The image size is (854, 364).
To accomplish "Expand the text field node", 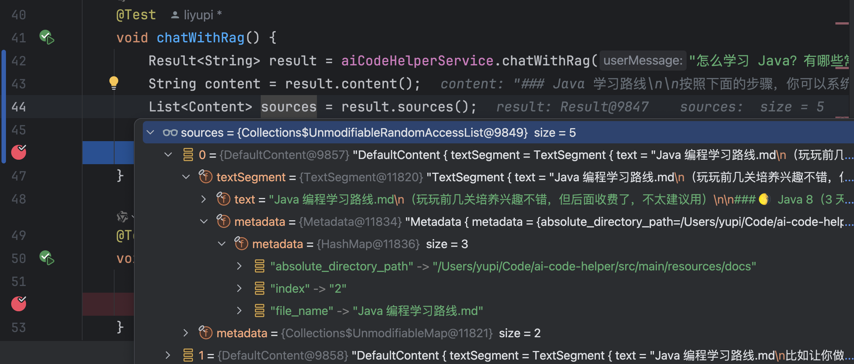I will 203,199.
